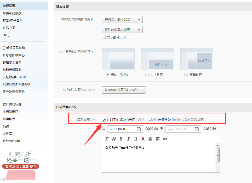Open 邮箱手机服务 page
Screen dimensions: 252x183
[x=12, y=70]
